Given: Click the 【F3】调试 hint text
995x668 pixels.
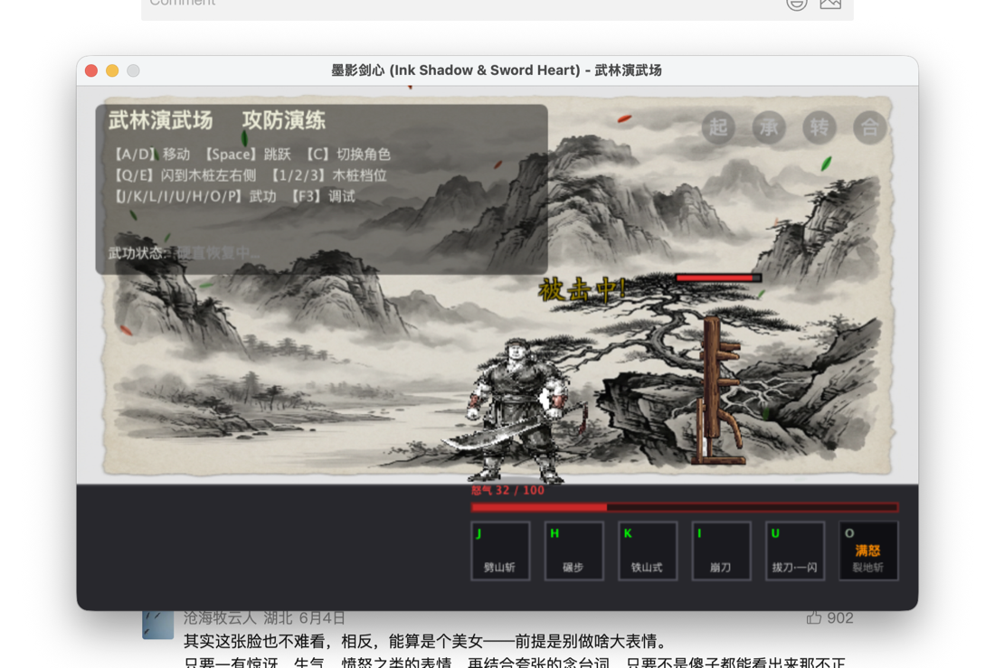Looking at the screenshot, I should (322, 196).
